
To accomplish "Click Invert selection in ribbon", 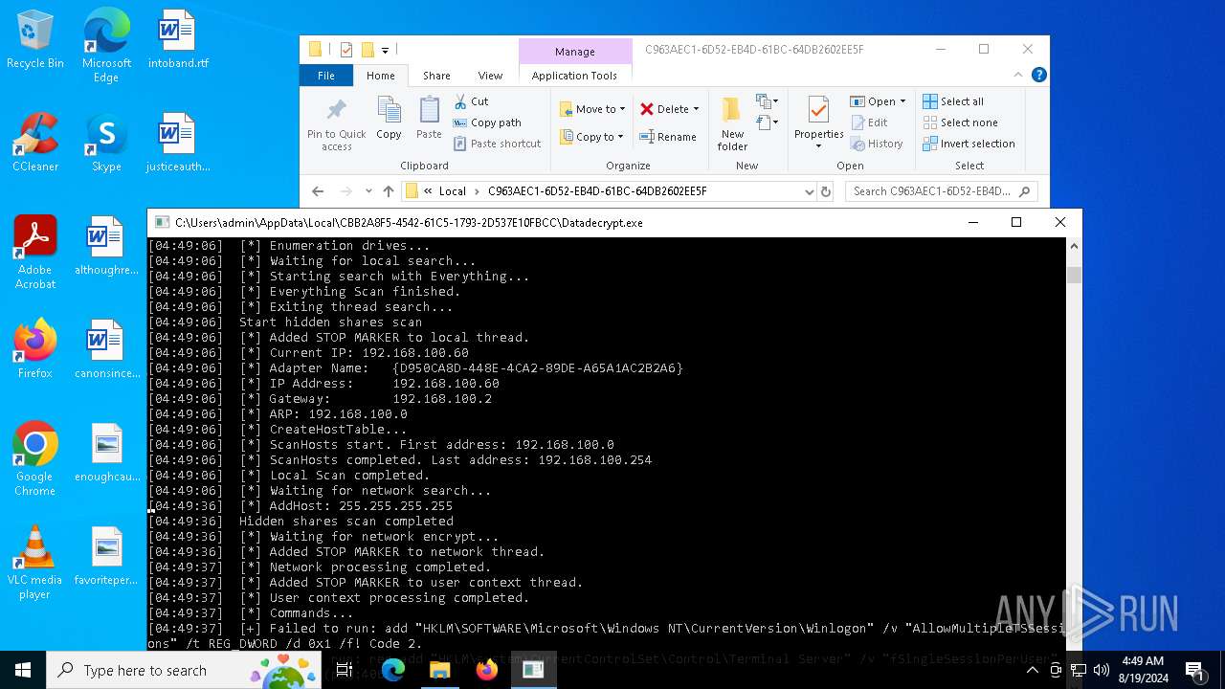I will 969,144.
